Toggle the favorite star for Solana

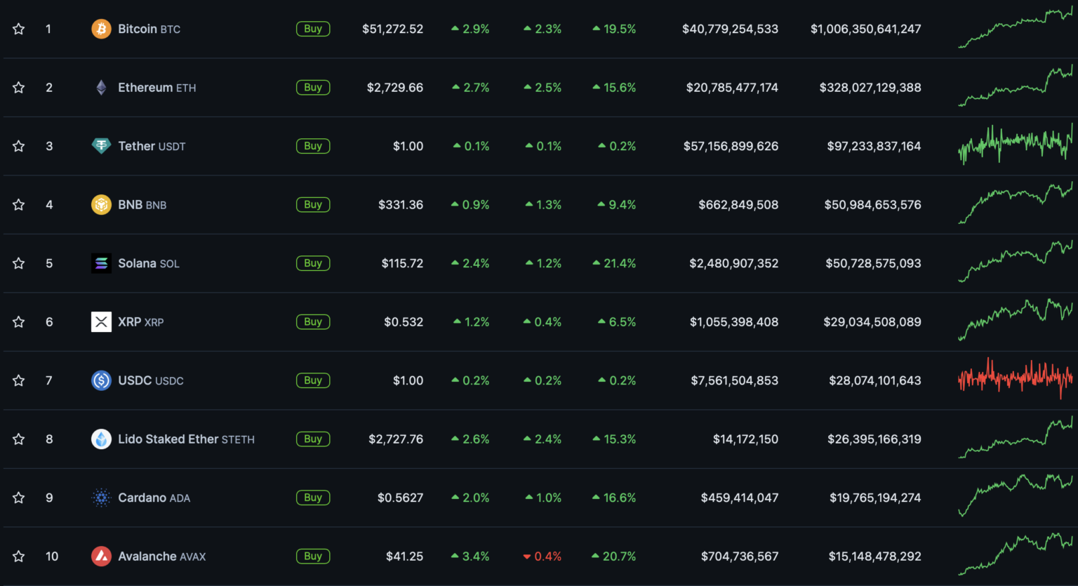pos(19,263)
